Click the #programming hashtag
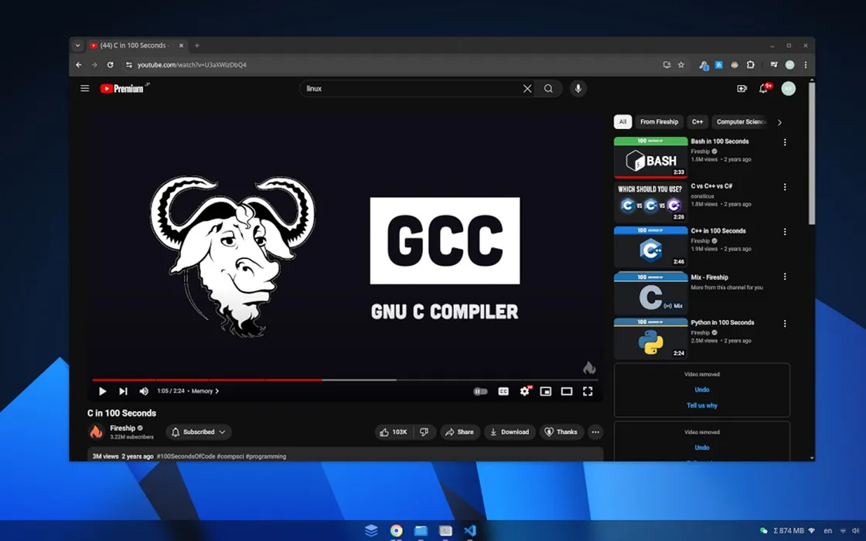Screen dimensions: 866x541 [x=266, y=457]
